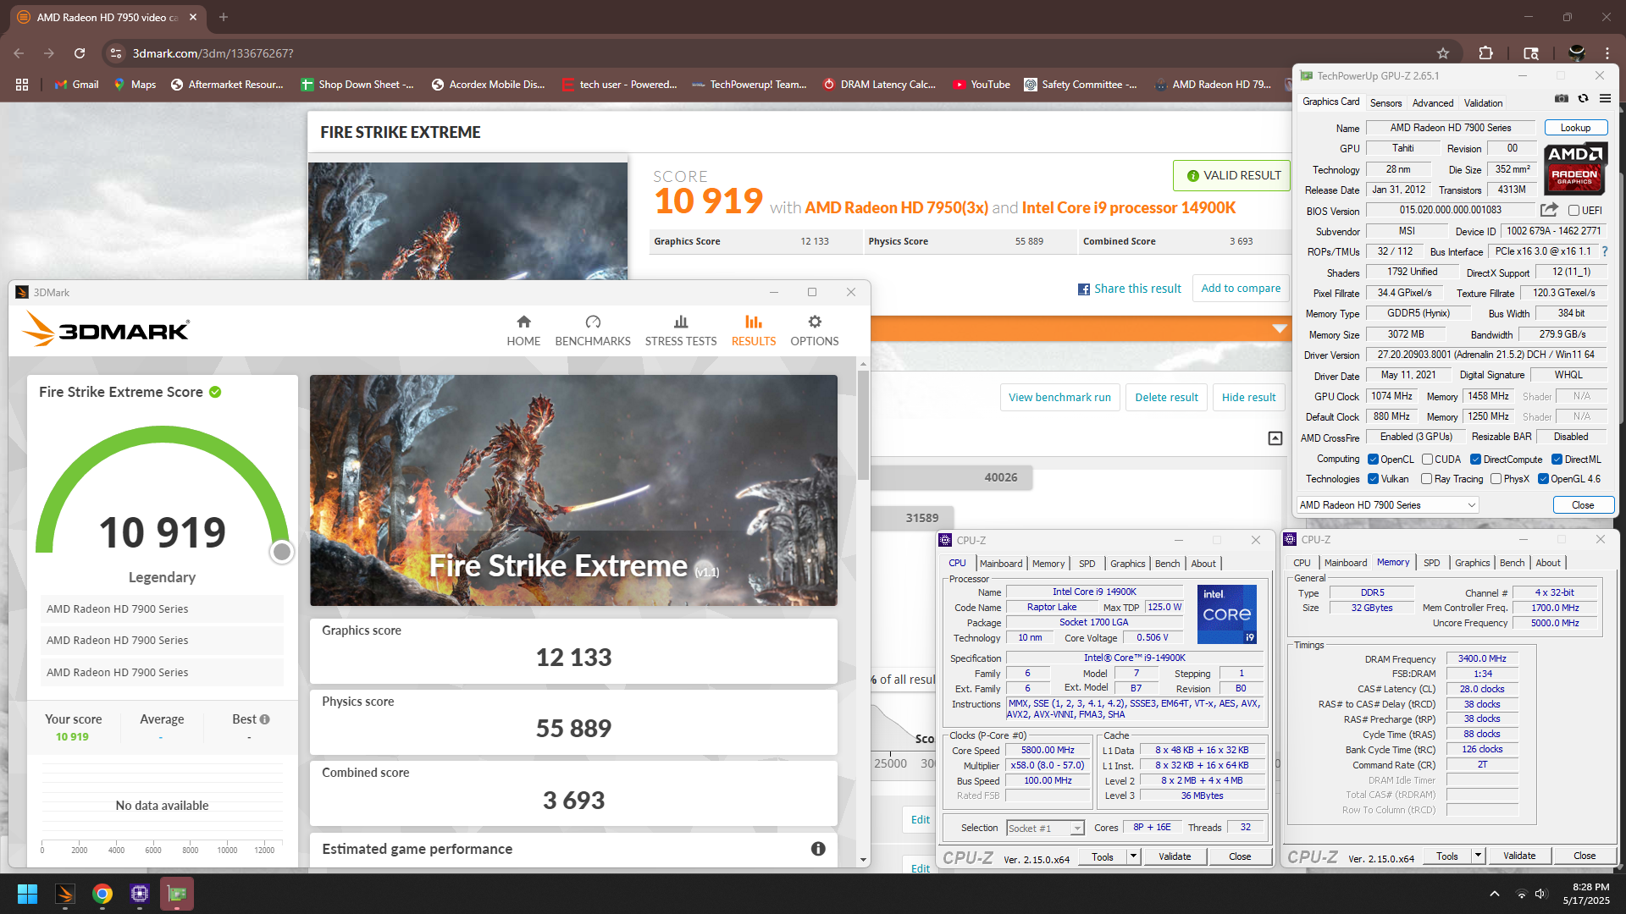Click Share this result link
The height and width of the screenshot is (914, 1626).
tap(1129, 289)
